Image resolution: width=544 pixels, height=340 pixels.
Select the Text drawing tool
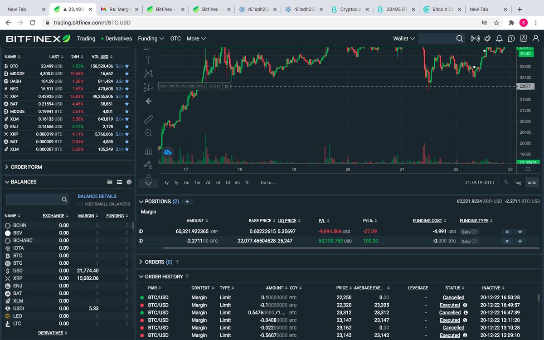(148, 59)
